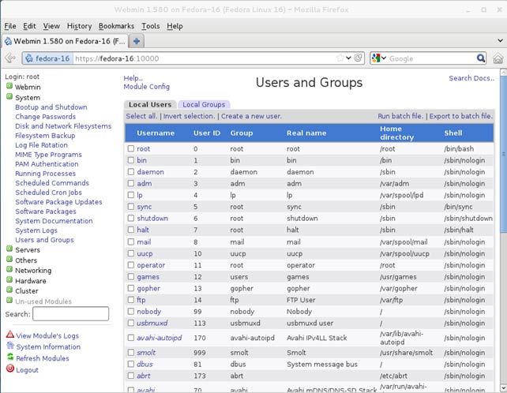Click the Firefox home icon
The height and width of the screenshot is (393, 507).
498,58
